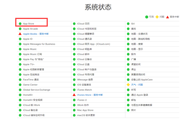The image size is (187, 120).
Task: Click the green dot beside iMessage 信息
Action: click(74, 80)
